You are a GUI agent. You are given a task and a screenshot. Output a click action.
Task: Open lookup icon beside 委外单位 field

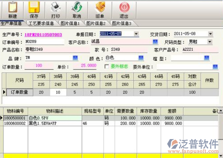(215, 67)
